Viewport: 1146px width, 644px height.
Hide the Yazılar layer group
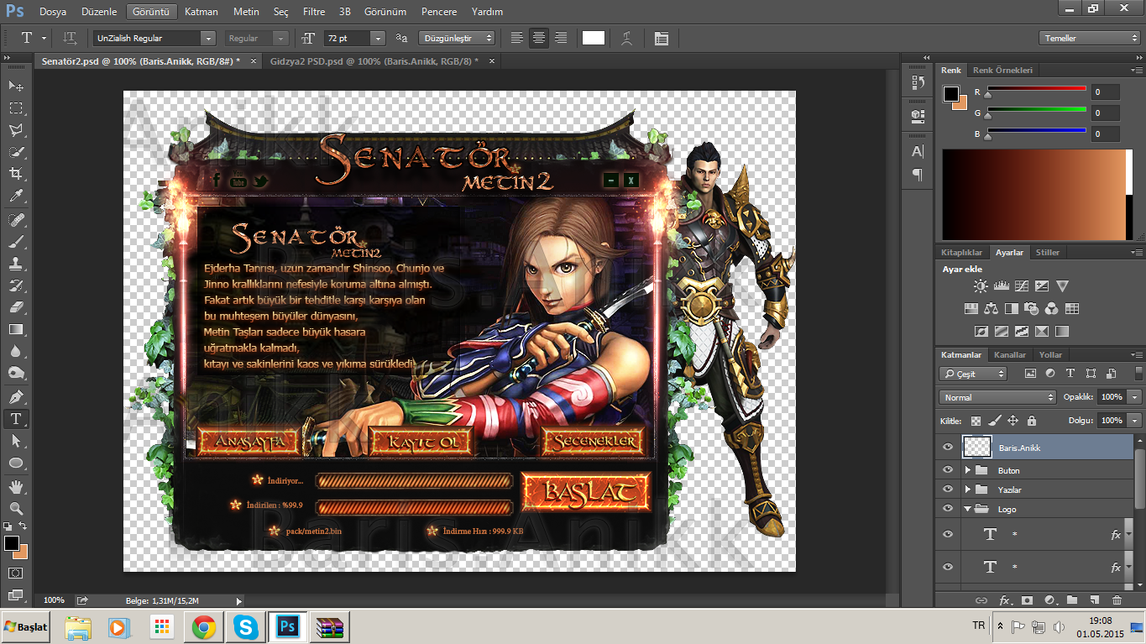click(948, 490)
